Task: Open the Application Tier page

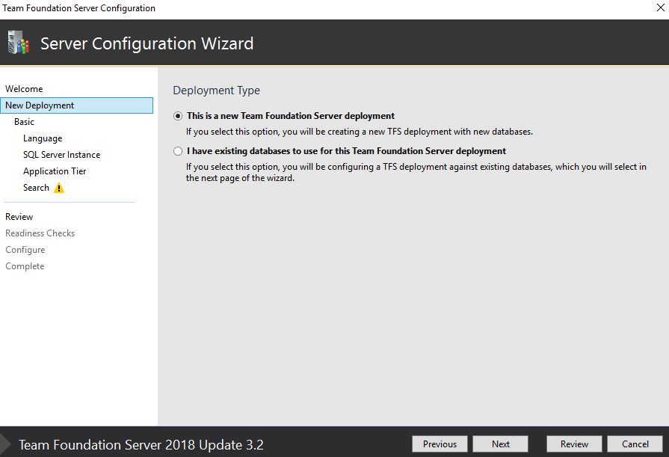Action: [55, 171]
